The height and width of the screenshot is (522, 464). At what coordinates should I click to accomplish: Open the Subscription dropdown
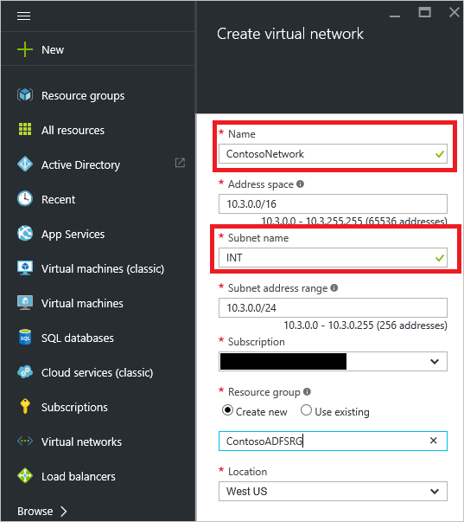click(333, 361)
